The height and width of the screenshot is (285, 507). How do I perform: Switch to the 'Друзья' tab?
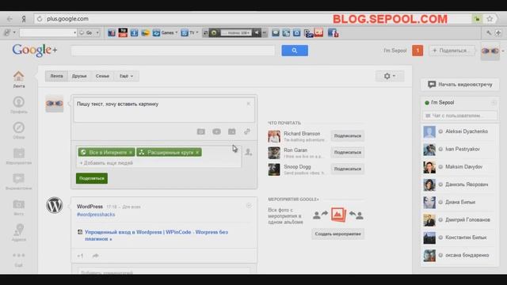pos(79,76)
